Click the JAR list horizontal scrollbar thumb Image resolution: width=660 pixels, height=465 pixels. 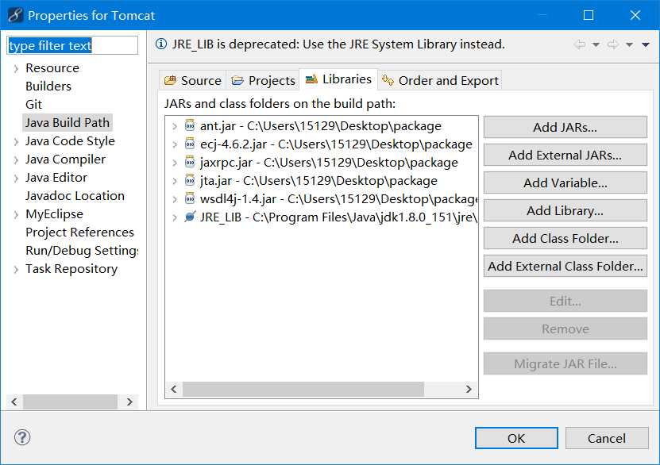(x=303, y=390)
